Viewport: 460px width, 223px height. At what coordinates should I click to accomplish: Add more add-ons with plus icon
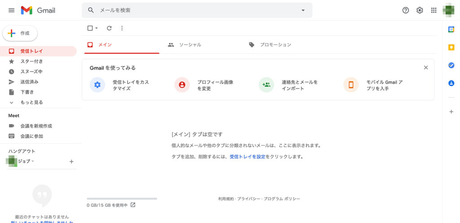tap(451, 112)
